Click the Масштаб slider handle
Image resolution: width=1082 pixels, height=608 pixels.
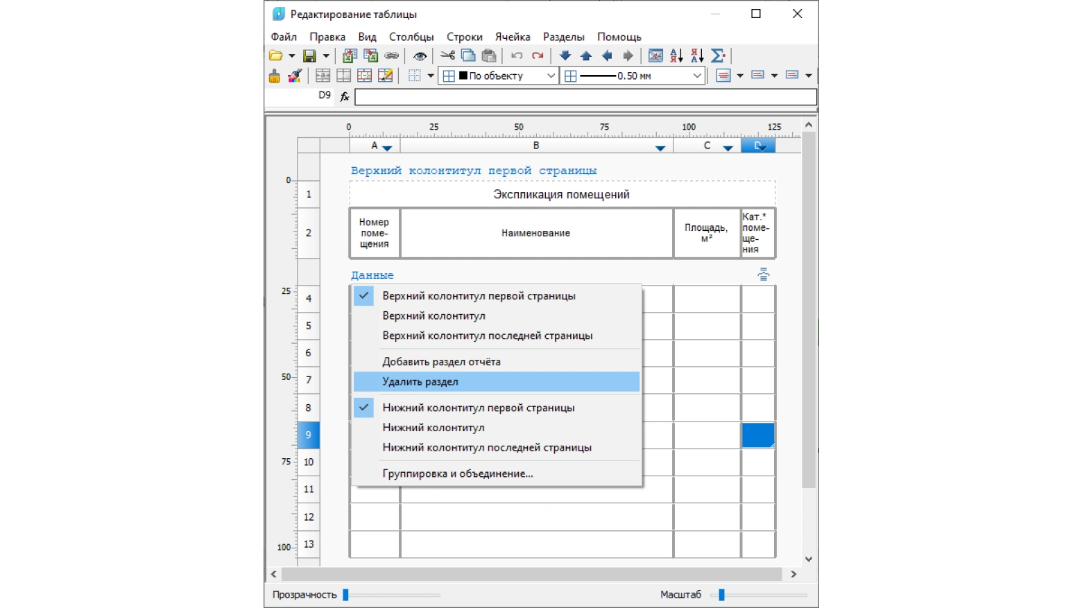721,595
